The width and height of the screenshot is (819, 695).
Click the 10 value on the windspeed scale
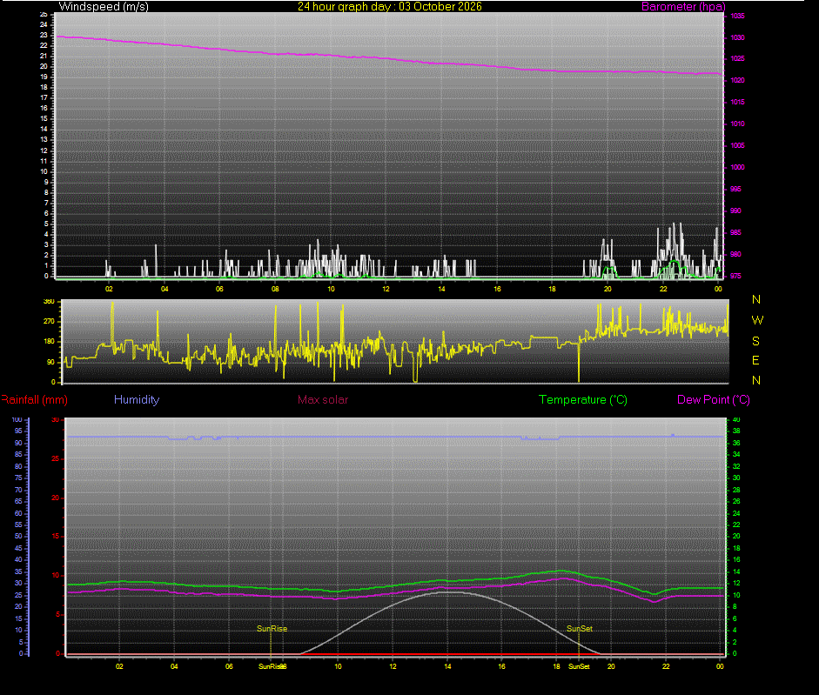click(44, 171)
